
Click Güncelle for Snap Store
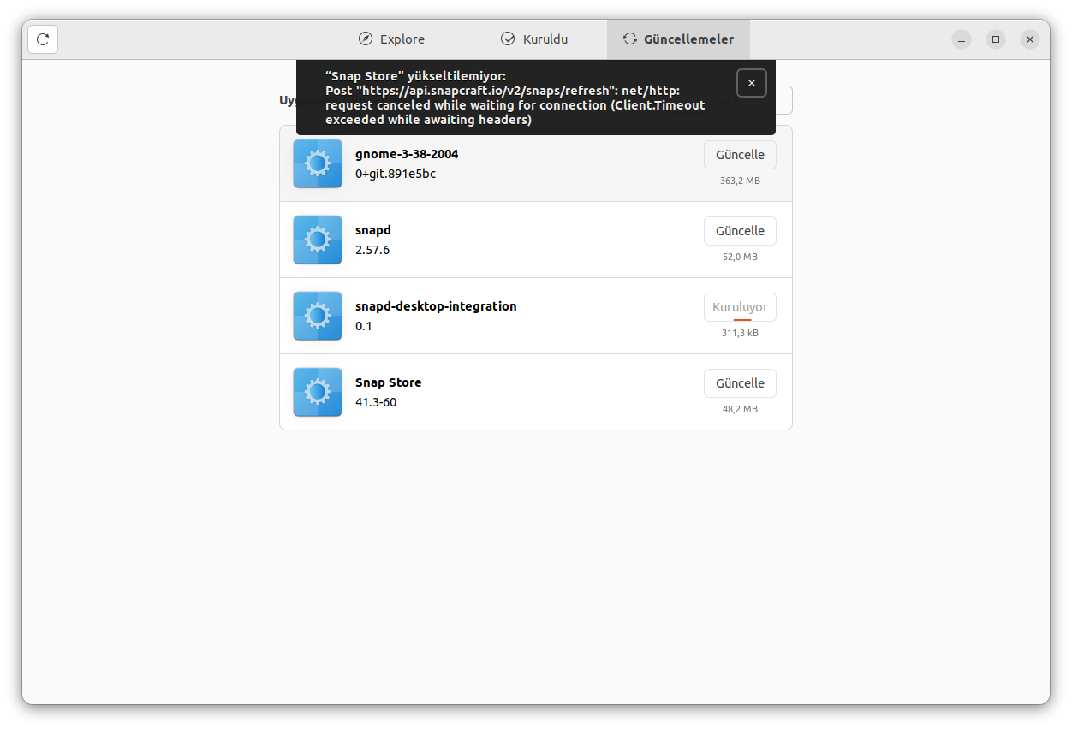click(x=740, y=383)
